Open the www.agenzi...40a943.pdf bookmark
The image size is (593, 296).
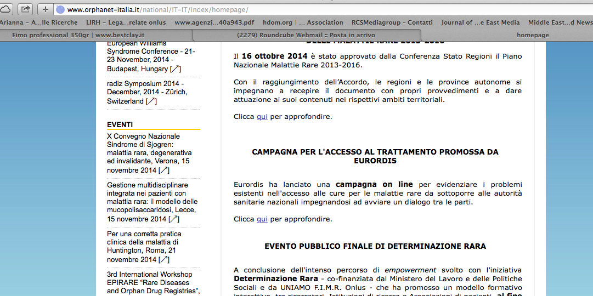(214, 22)
